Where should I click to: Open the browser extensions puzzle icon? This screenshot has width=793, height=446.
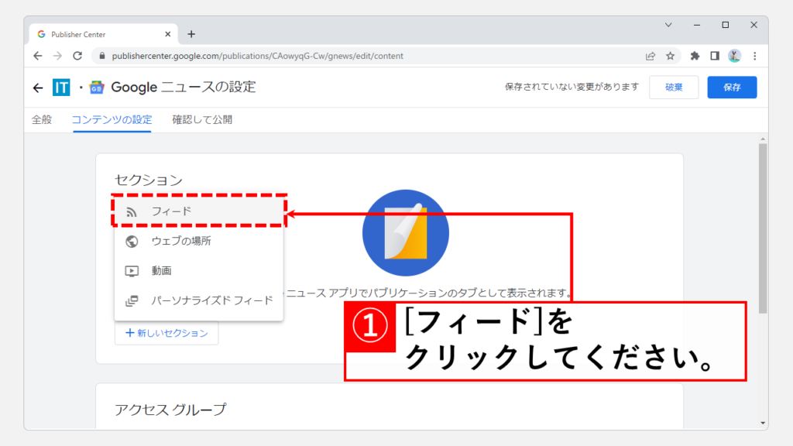point(695,56)
